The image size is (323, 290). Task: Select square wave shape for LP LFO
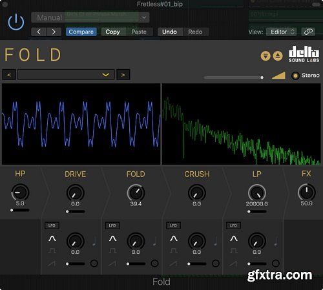tap(234, 251)
